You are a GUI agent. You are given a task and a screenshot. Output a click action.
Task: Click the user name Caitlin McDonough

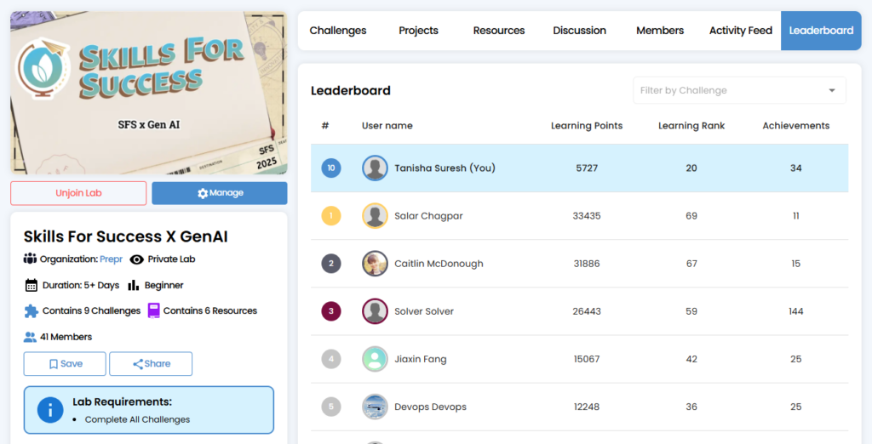439,264
